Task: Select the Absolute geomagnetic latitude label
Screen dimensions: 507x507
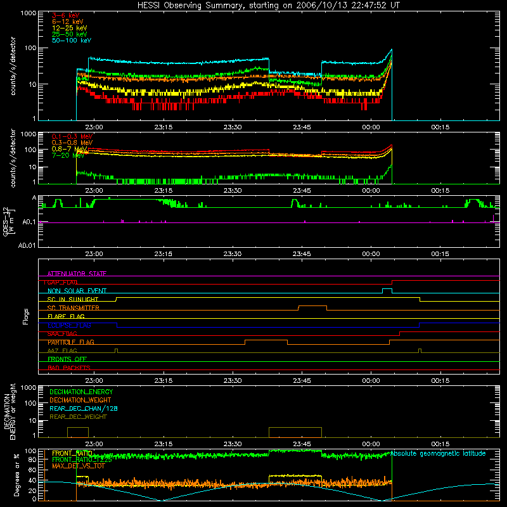Action: (x=438, y=453)
